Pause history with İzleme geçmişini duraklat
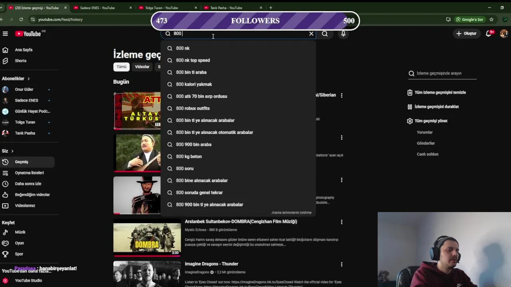Screen dimensions: 511x287 coord(433,107)
